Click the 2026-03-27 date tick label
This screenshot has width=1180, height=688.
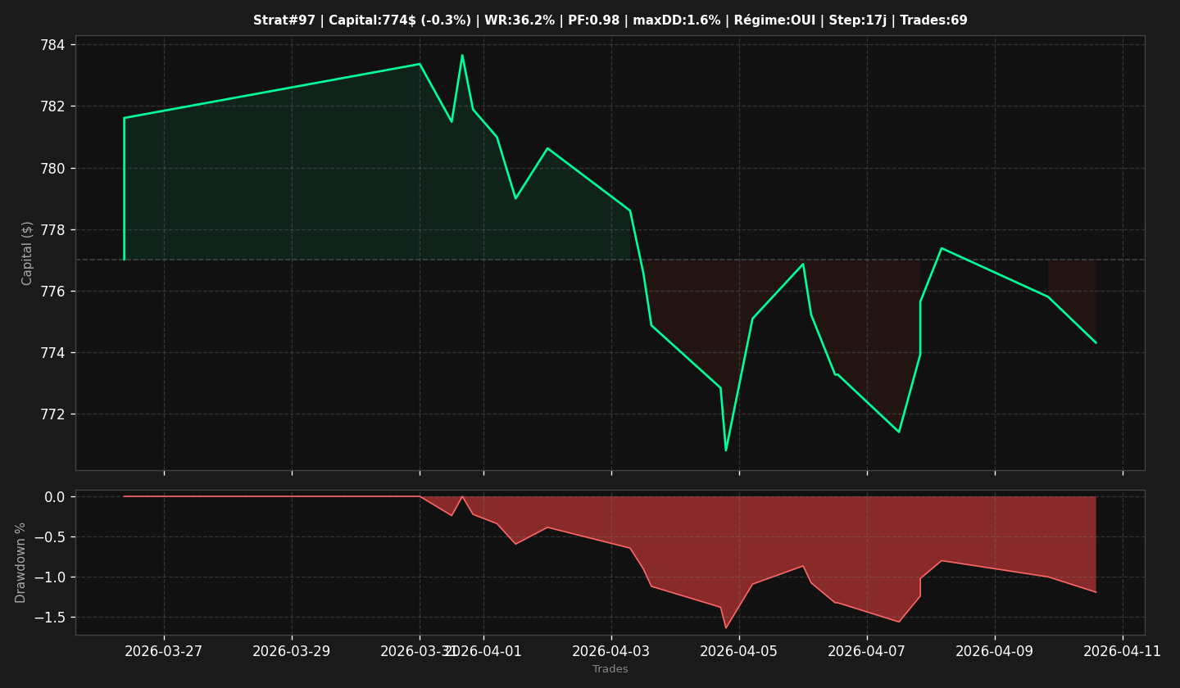pos(164,651)
